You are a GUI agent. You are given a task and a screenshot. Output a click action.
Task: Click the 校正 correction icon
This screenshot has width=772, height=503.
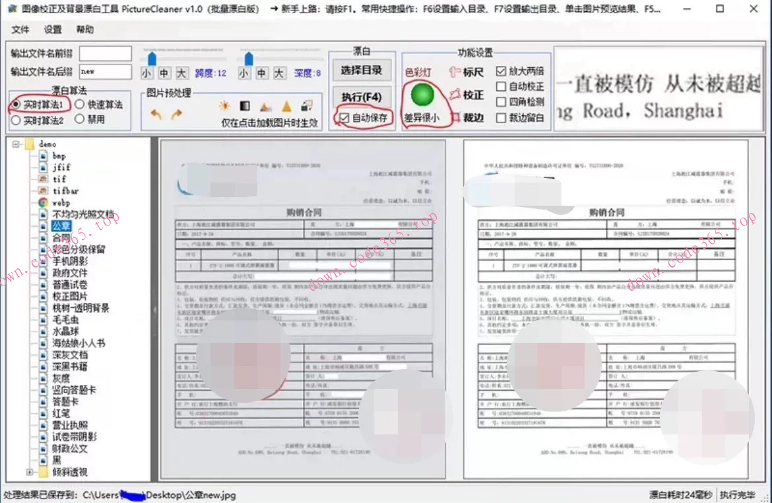[455, 94]
